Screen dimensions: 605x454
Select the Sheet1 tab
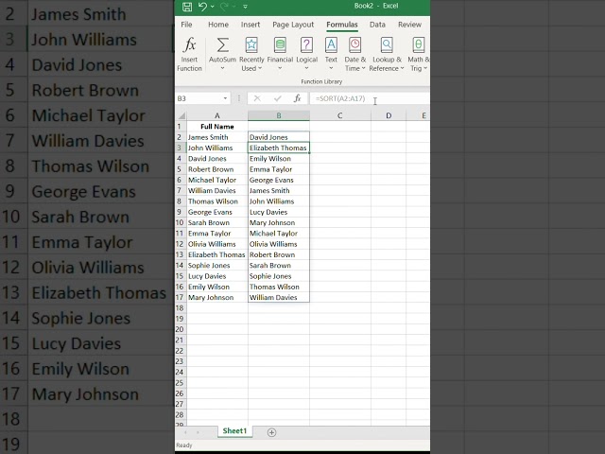(234, 431)
